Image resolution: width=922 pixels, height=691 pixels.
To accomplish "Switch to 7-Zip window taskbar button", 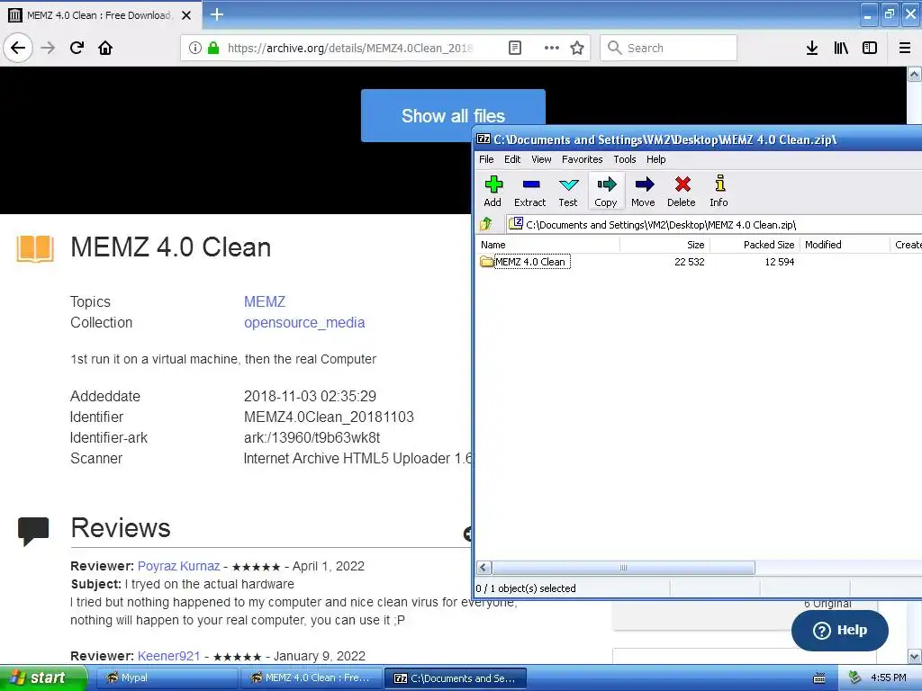I will click(455, 678).
